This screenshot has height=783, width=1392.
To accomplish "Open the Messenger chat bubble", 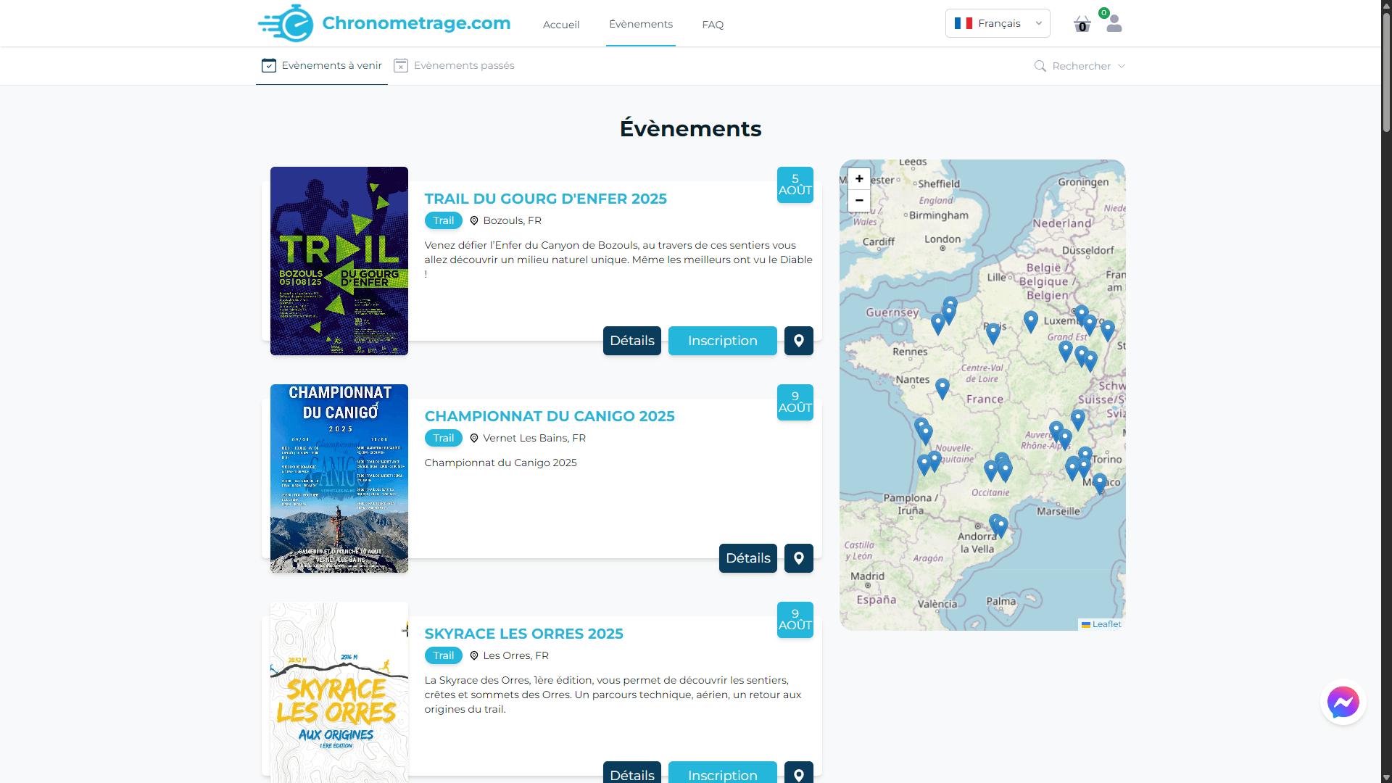I will pos(1343,702).
